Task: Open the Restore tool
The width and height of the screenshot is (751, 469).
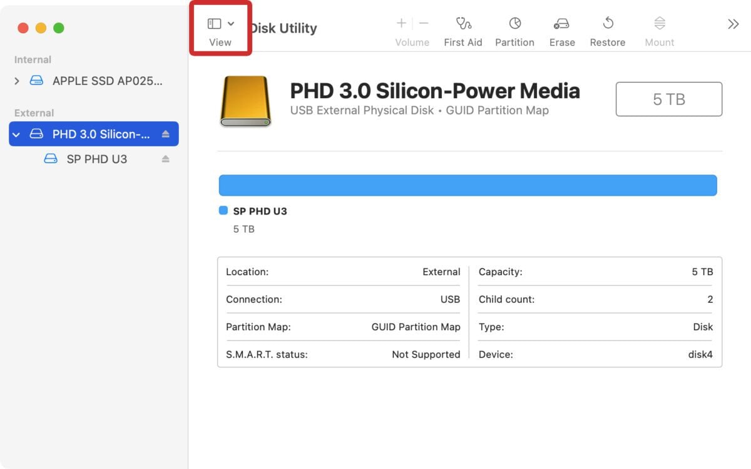Action: 607,29
